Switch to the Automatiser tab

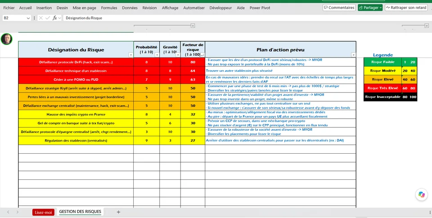click(194, 8)
